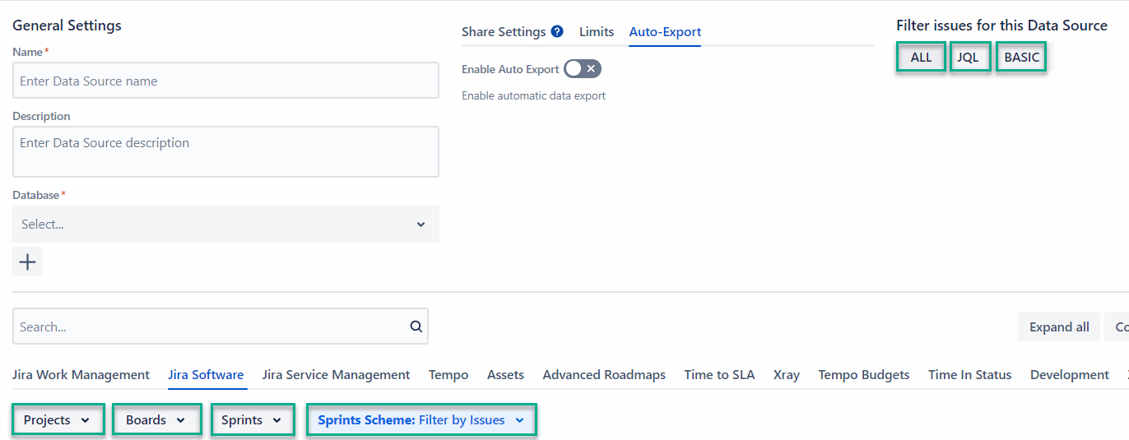
Task: Click the plus icon below Database
Action: tap(27, 262)
